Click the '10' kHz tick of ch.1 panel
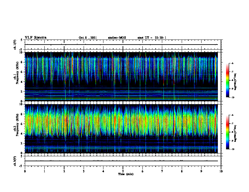This screenshot has height=192, width=249. coord(21,52)
